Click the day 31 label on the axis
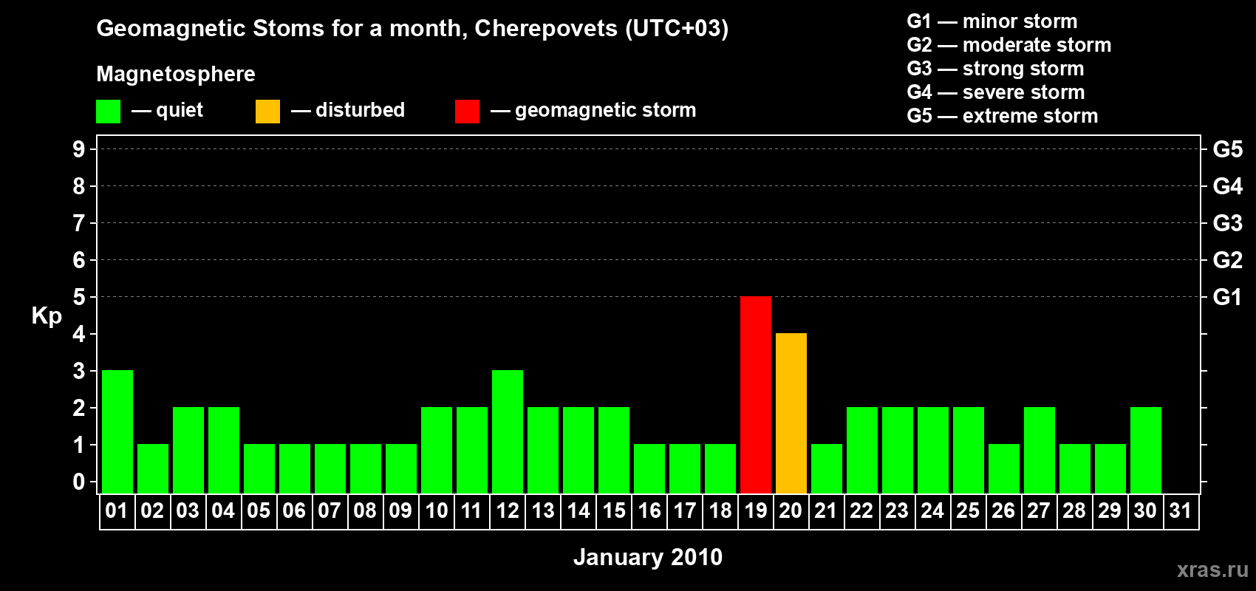 (1181, 510)
